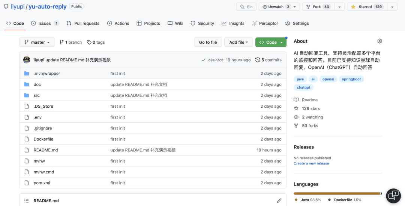The image size is (405, 206).
Task: Click the green commit status checkmark
Action: pos(203,60)
